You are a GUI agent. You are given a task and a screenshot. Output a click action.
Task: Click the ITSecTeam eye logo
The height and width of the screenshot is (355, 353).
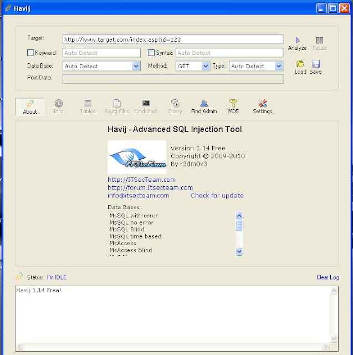tap(137, 157)
